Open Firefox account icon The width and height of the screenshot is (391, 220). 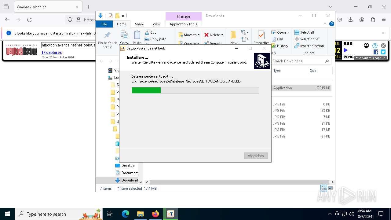[362, 20]
